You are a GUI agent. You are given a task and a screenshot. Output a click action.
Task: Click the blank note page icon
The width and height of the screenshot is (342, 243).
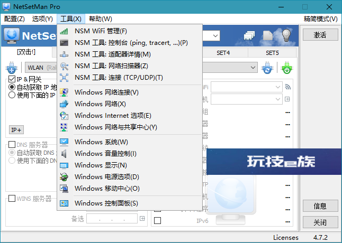click(268, 35)
